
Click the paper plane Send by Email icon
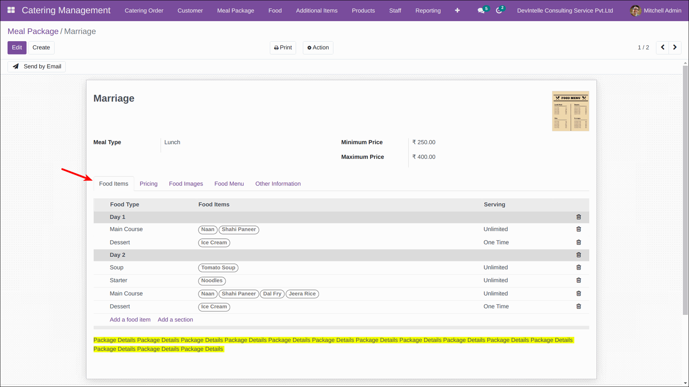[x=16, y=66]
